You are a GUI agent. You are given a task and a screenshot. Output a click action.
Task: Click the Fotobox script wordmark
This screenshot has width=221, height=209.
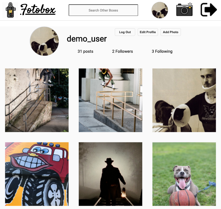pos(38,10)
